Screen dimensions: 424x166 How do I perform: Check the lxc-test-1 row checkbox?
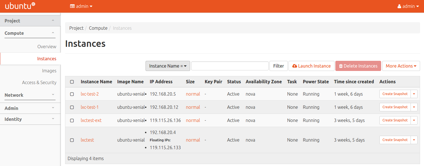[72, 107]
